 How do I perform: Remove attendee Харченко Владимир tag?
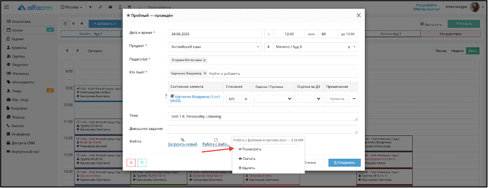click(x=205, y=73)
